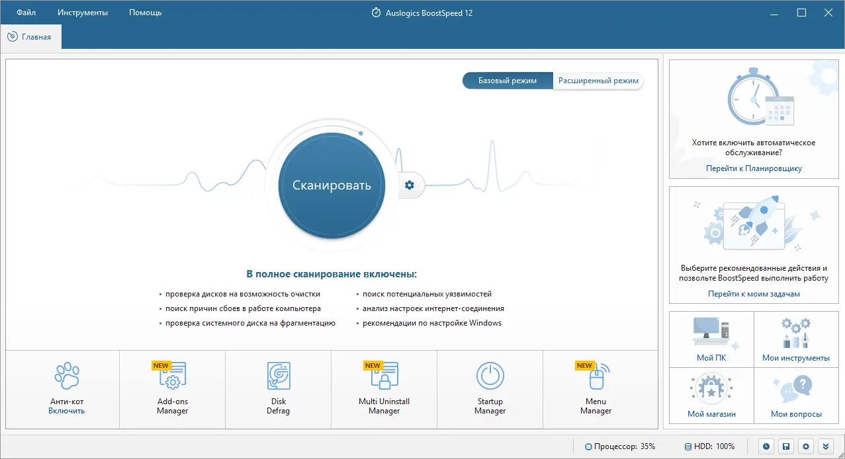
Task: Click 'рекомендации по настройке Windows' text
Action: tap(431, 323)
